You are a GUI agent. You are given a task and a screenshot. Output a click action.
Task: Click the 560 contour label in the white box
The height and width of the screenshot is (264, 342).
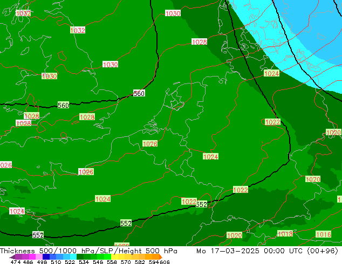pyautogui.click(x=139, y=93)
